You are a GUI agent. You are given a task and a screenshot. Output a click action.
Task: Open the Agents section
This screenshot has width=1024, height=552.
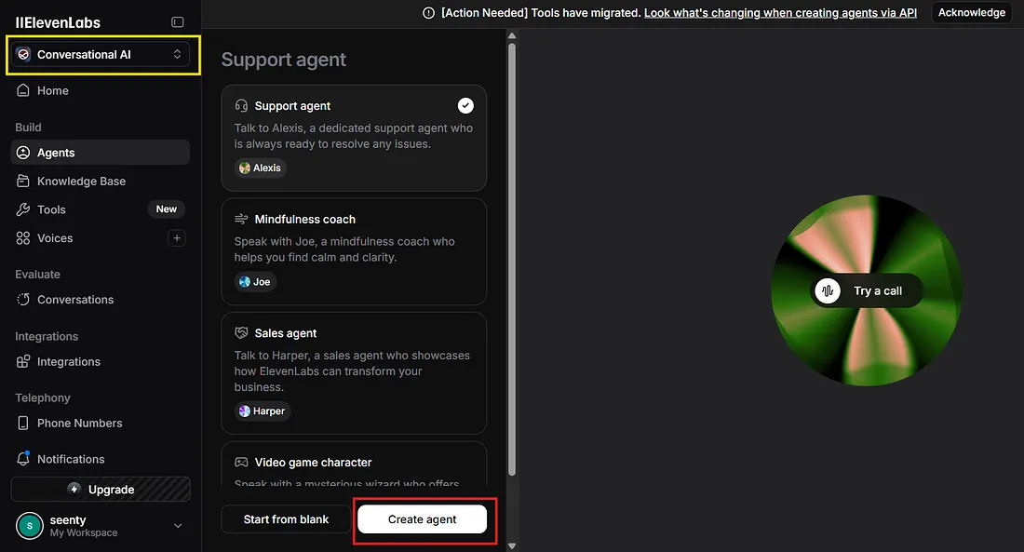[x=101, y=153]
